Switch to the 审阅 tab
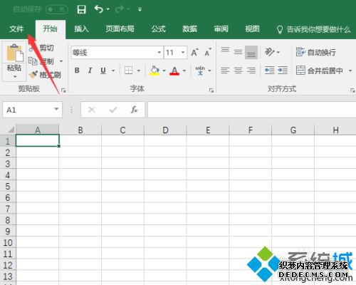 (x=221, y=29)
